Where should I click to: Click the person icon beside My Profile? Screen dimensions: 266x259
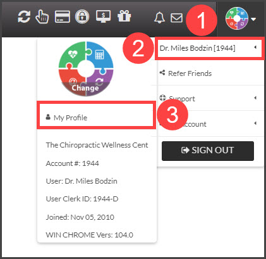point(48,117)
